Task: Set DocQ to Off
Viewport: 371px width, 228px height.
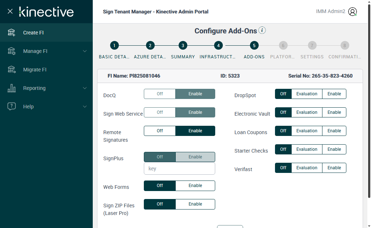Action: pos(160,94)
